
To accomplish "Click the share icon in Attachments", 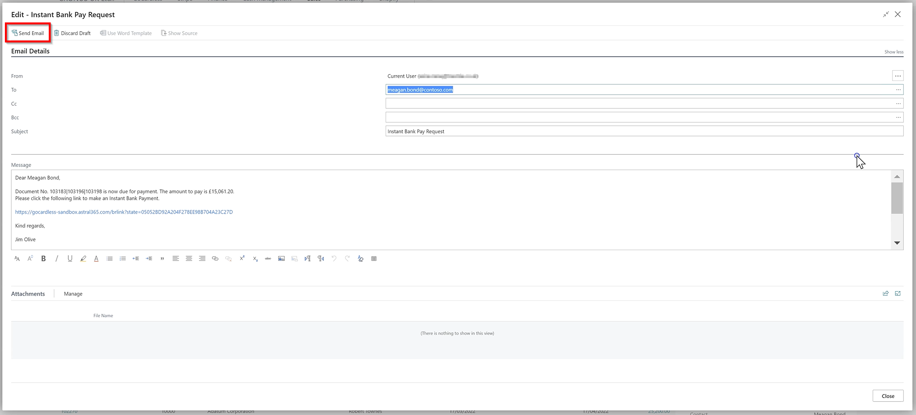I will [885, 294].
